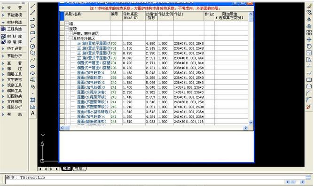Select the 屋面(水泥珍珠岩) row numbered 242
This screenshot has height=186, width=314.
click(154, 92)
